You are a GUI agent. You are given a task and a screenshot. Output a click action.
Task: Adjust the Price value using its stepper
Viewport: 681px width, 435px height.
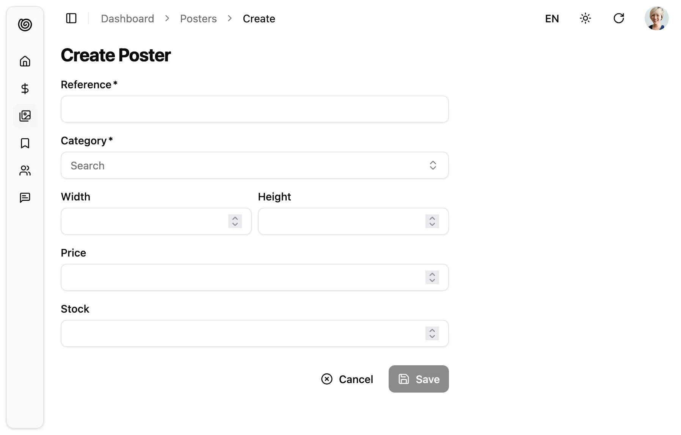tap(432, 277)
